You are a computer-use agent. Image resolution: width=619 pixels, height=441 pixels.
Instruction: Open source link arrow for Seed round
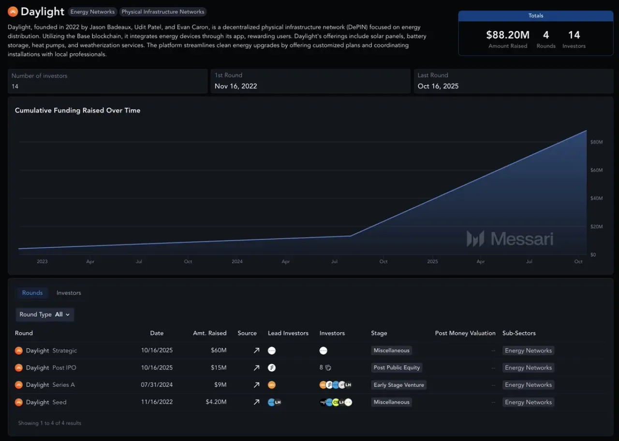click(256, 402)
